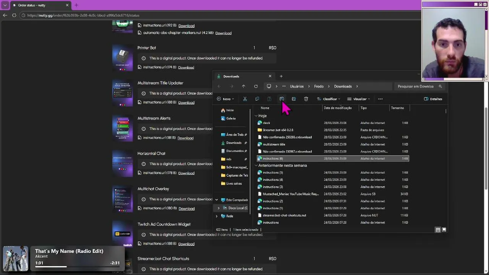
Task: Toggle the Detalhes pane button
Action: point(433,99)
